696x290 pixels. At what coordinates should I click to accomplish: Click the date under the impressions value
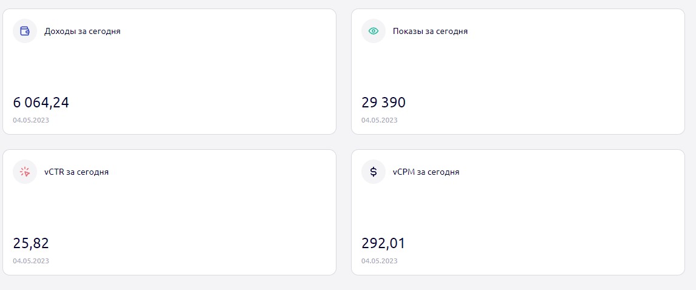point(380,120)
